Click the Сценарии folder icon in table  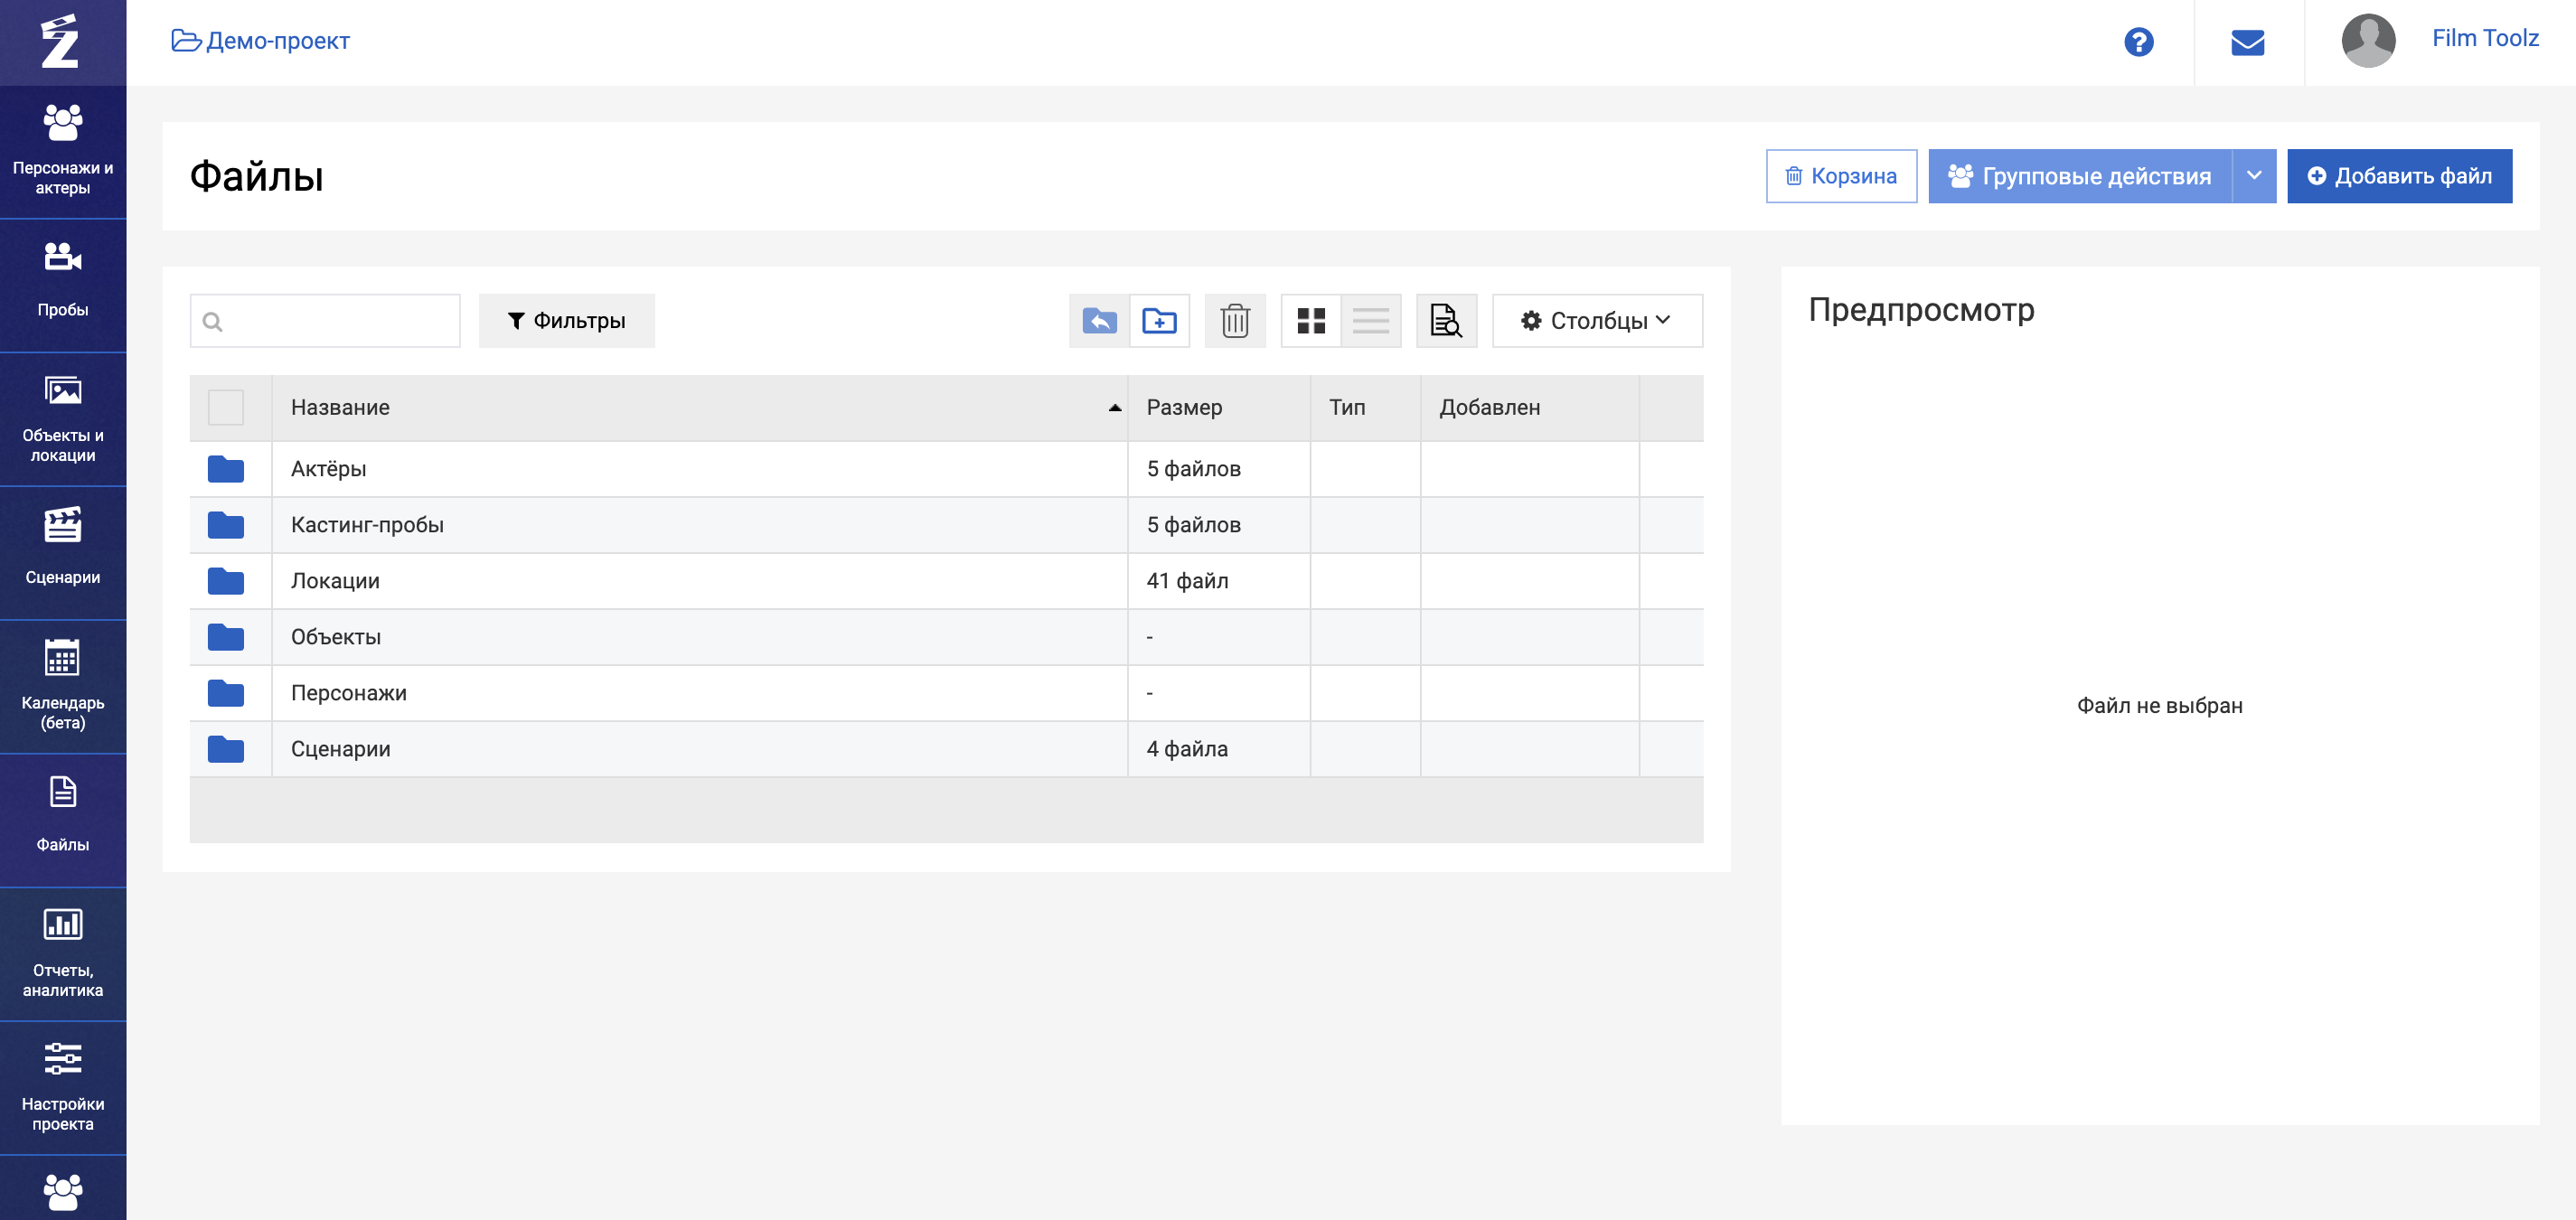pyautogui.click(x=225, y=749)
